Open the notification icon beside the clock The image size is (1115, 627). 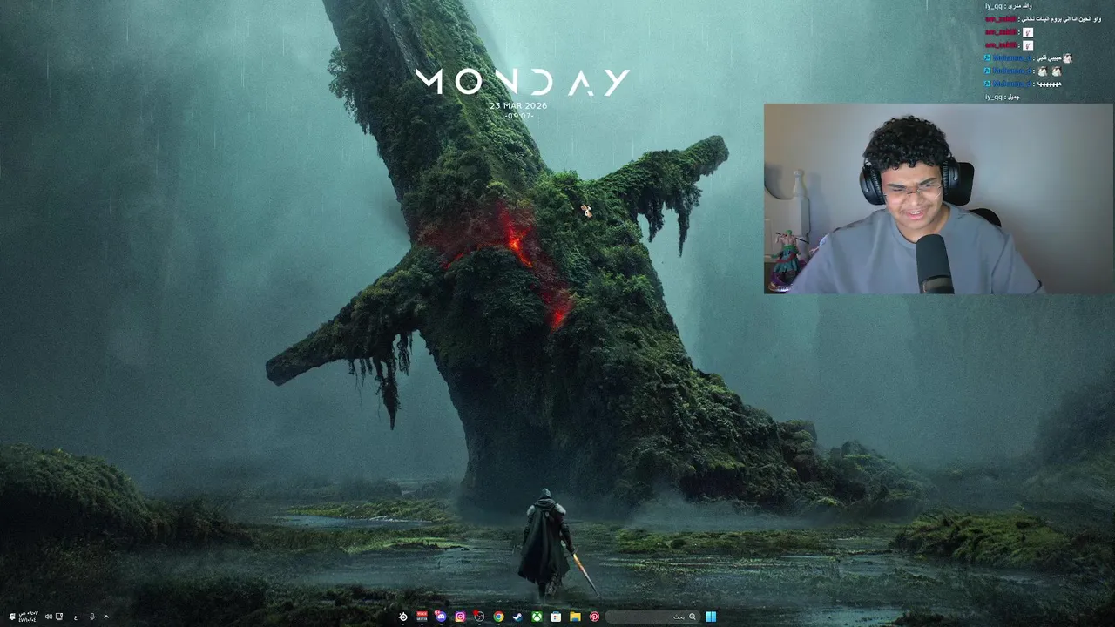pos(12,617)
